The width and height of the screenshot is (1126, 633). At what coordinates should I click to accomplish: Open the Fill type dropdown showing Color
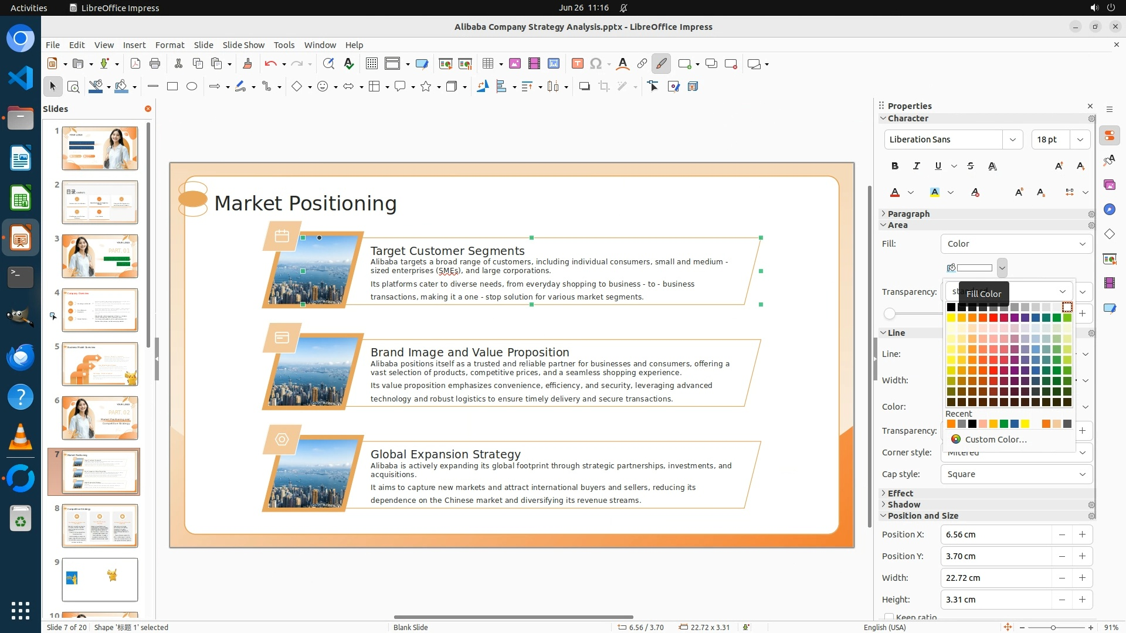1016,244
